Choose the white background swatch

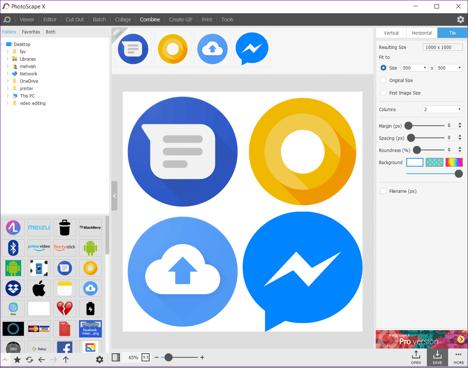(x=415, y=162)
